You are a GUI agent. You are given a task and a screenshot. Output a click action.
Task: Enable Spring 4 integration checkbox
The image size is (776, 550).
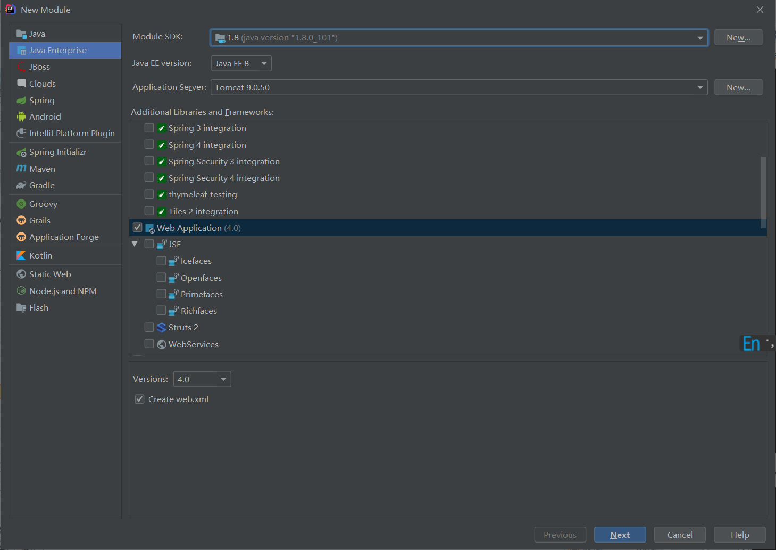coord(149,145)
